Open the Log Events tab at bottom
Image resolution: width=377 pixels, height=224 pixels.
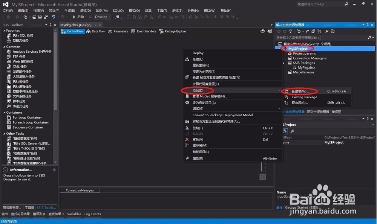click(93, 214)
